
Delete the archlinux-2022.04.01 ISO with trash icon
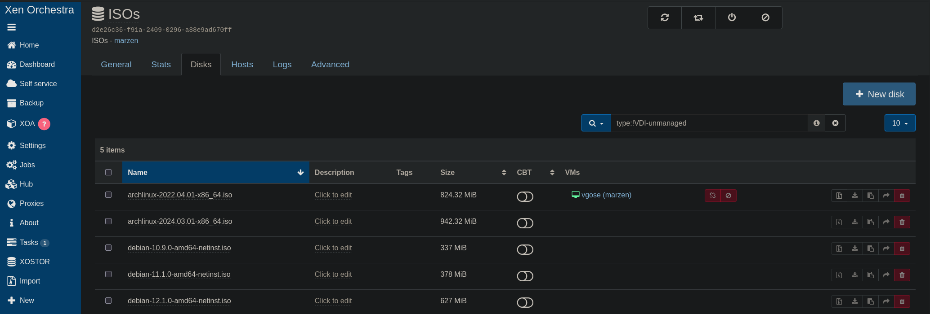click(902, 196)
